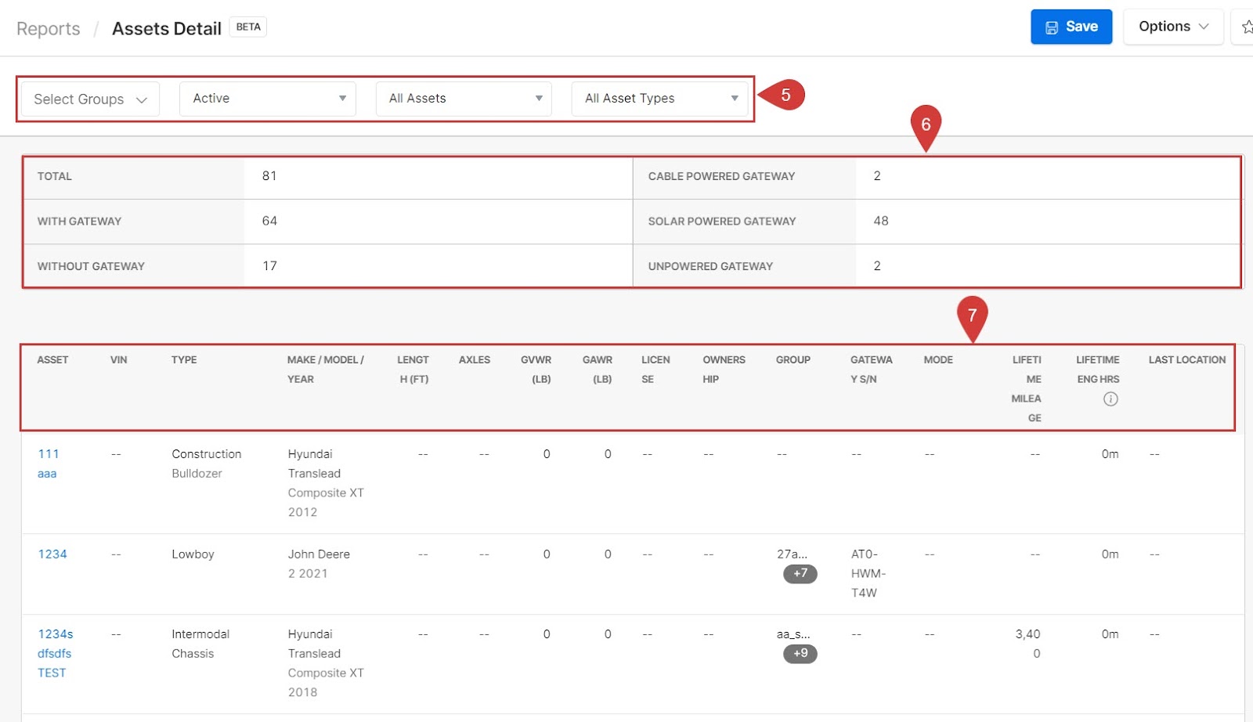Click the +9 groups badge
Screen dimensions: 1253x722
click(800, 653)
